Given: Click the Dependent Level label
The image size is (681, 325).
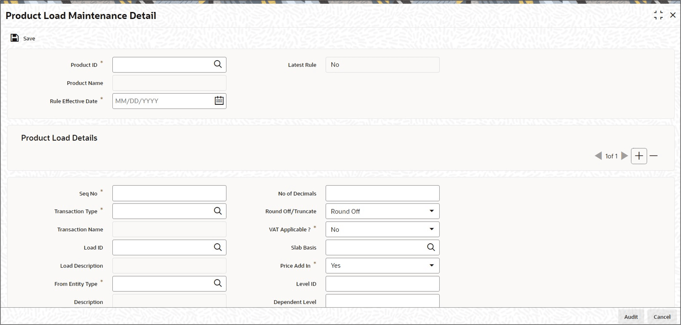Looking at the screenshot, I should coord(295,302).
